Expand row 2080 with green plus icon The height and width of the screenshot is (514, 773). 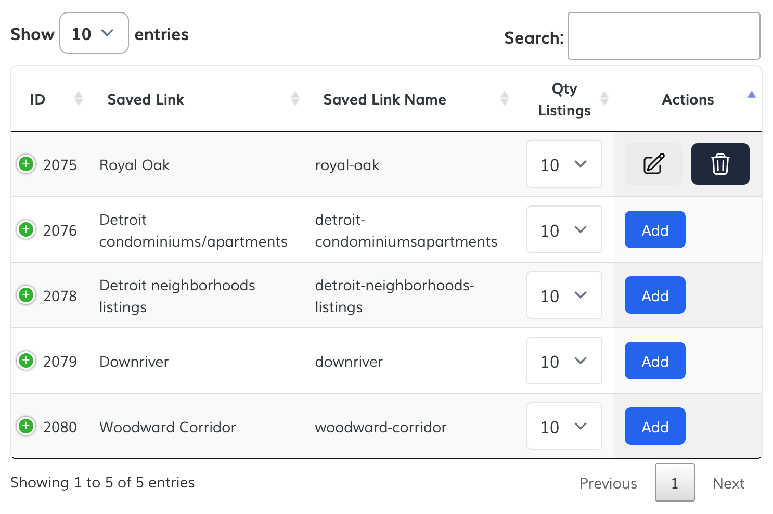pos(26,426)
